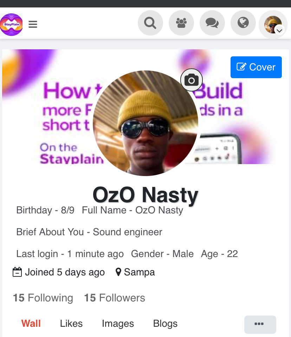The image size is (291, 337).
Task: Open the three-dots more options menu
Action: [x=260, y=324]
